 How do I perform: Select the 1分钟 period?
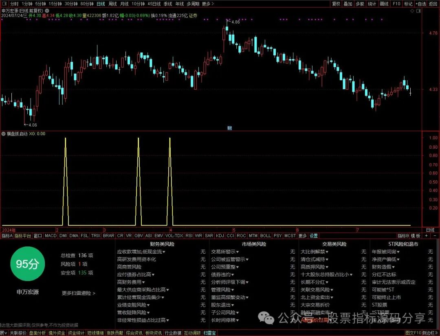click(x=27, y=4)
